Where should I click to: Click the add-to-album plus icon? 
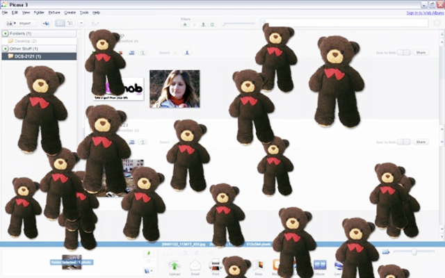[46, 23]
